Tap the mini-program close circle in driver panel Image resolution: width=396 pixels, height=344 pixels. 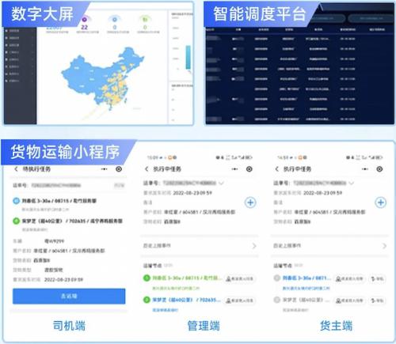pyautogui.click(x=119, y=169)
